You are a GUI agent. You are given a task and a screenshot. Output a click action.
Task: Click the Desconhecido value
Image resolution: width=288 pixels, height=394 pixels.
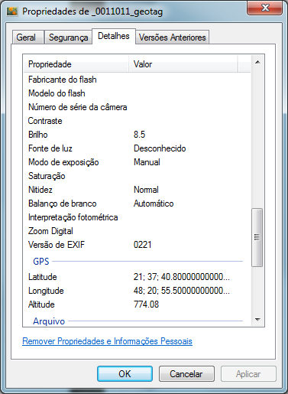point(160,148)
